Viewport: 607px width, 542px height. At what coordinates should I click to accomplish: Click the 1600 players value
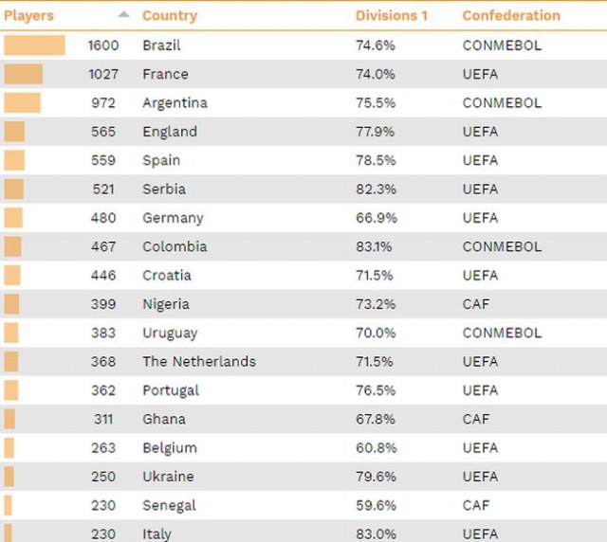point(103,45)
